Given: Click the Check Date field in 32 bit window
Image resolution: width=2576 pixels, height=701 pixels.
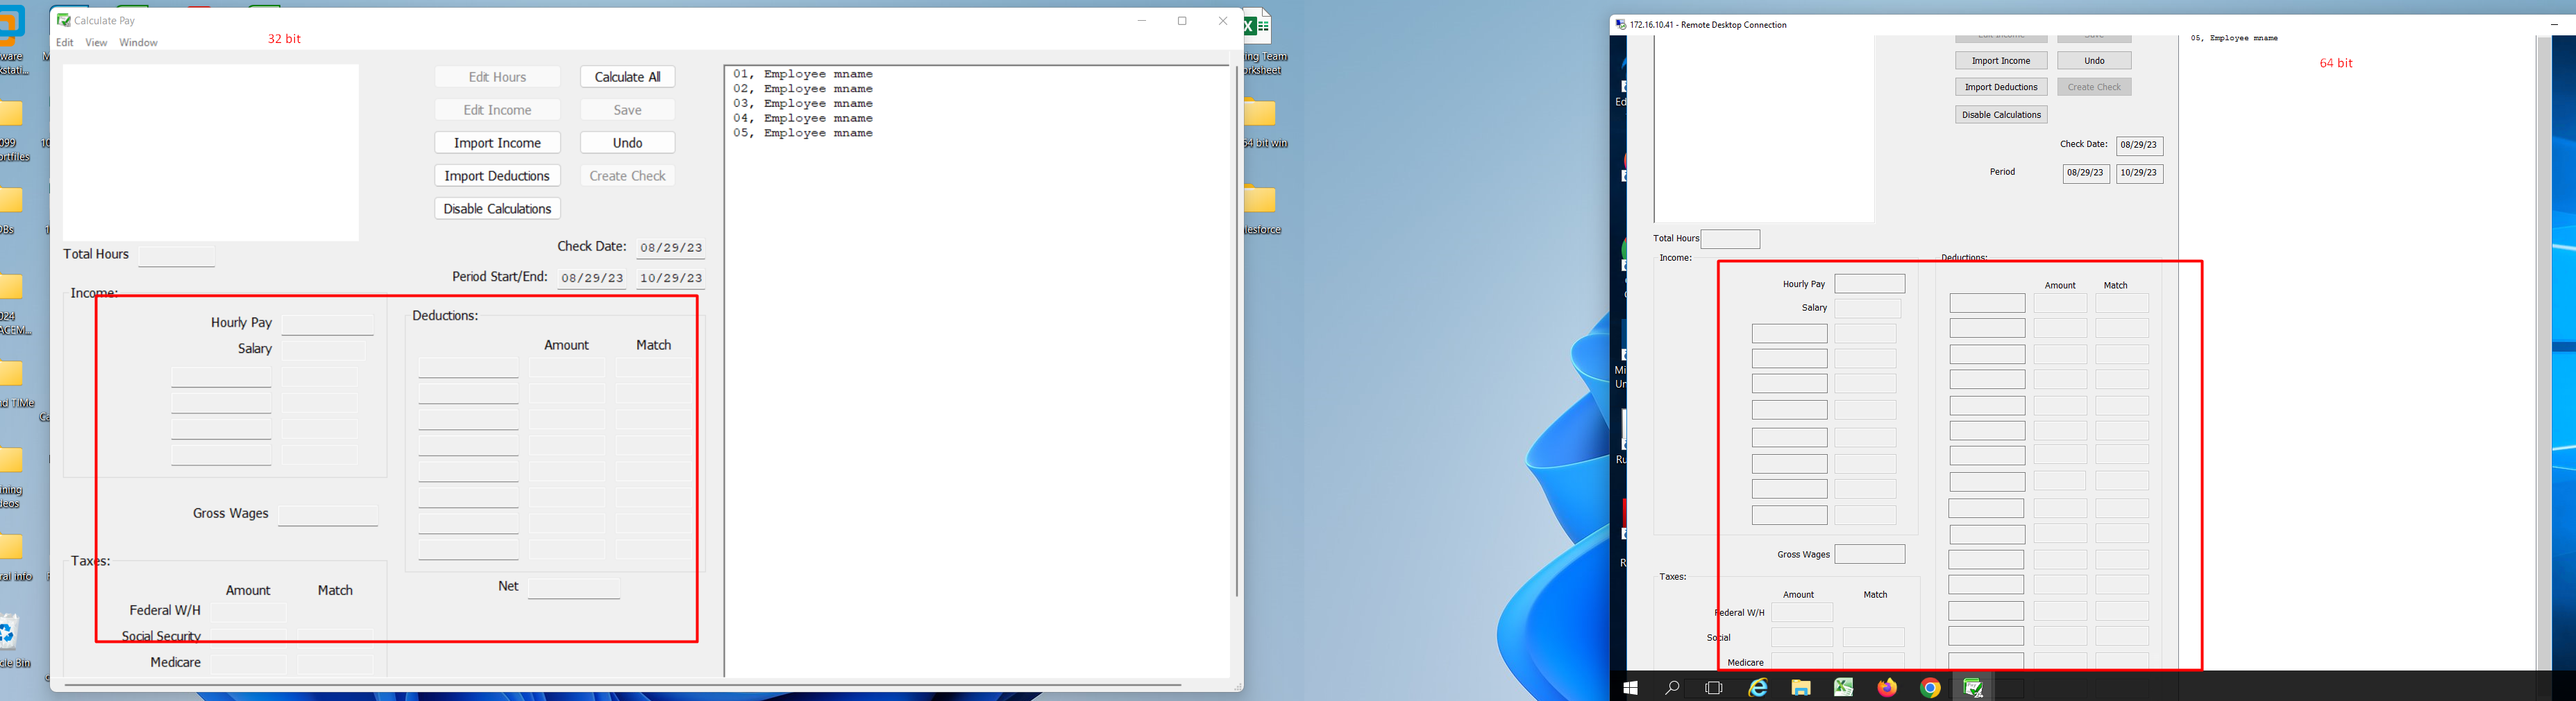Looking at the screenshot, I should (671, 248).
